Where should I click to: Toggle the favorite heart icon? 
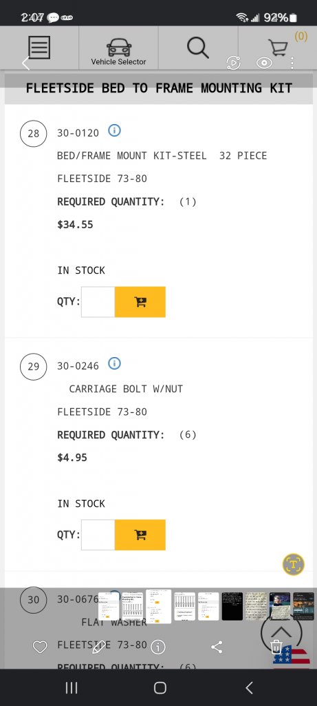tap(40, 647)
